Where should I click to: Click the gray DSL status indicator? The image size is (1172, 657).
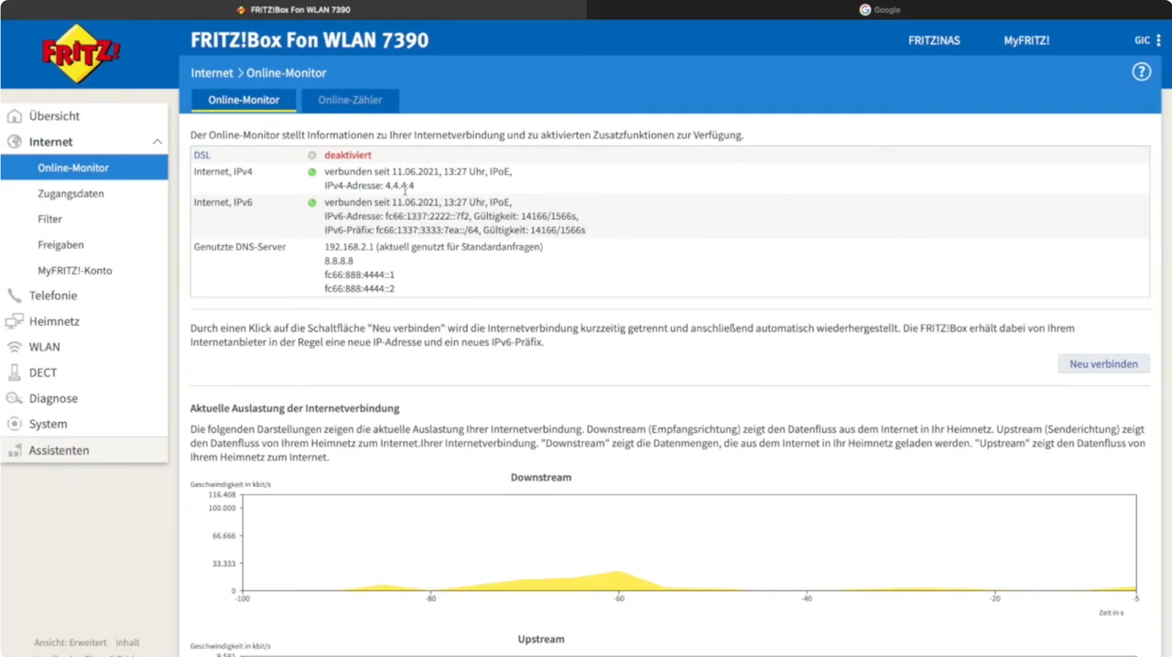tap(312, 155)
